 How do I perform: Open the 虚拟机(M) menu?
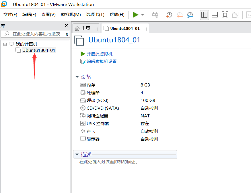coord(71,15)
